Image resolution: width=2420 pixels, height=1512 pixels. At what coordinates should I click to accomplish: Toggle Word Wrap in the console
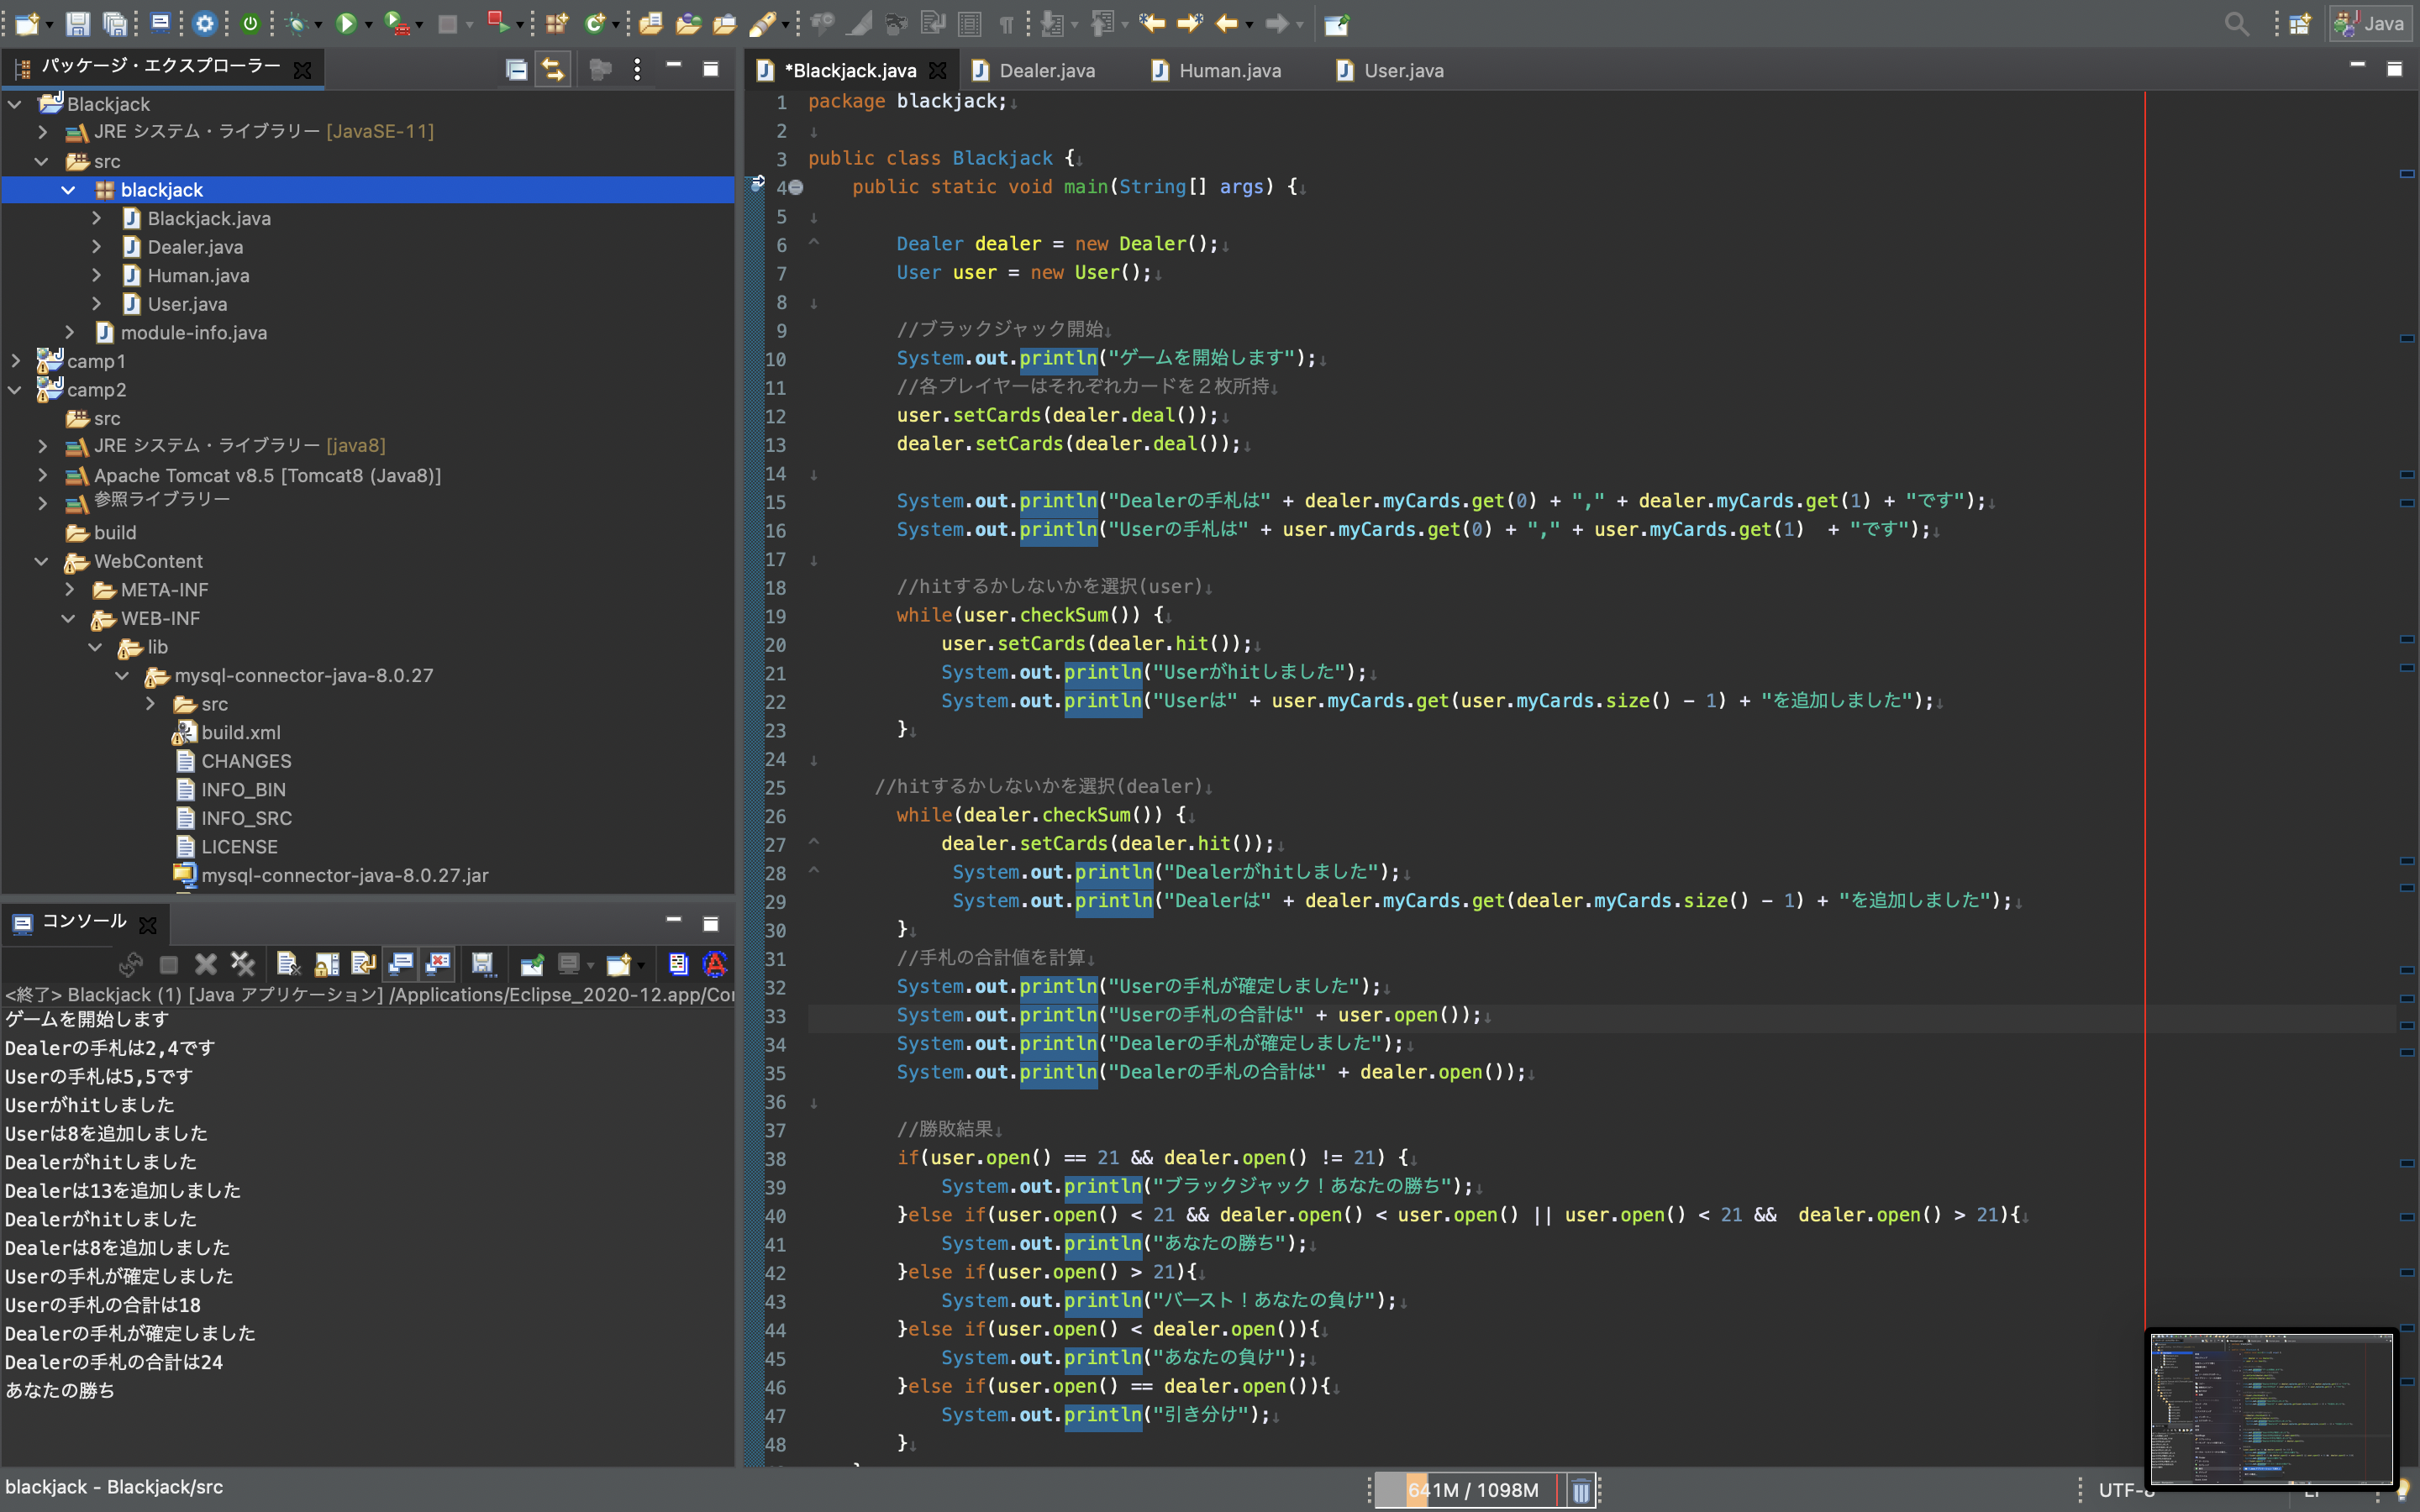pos(363,964)
